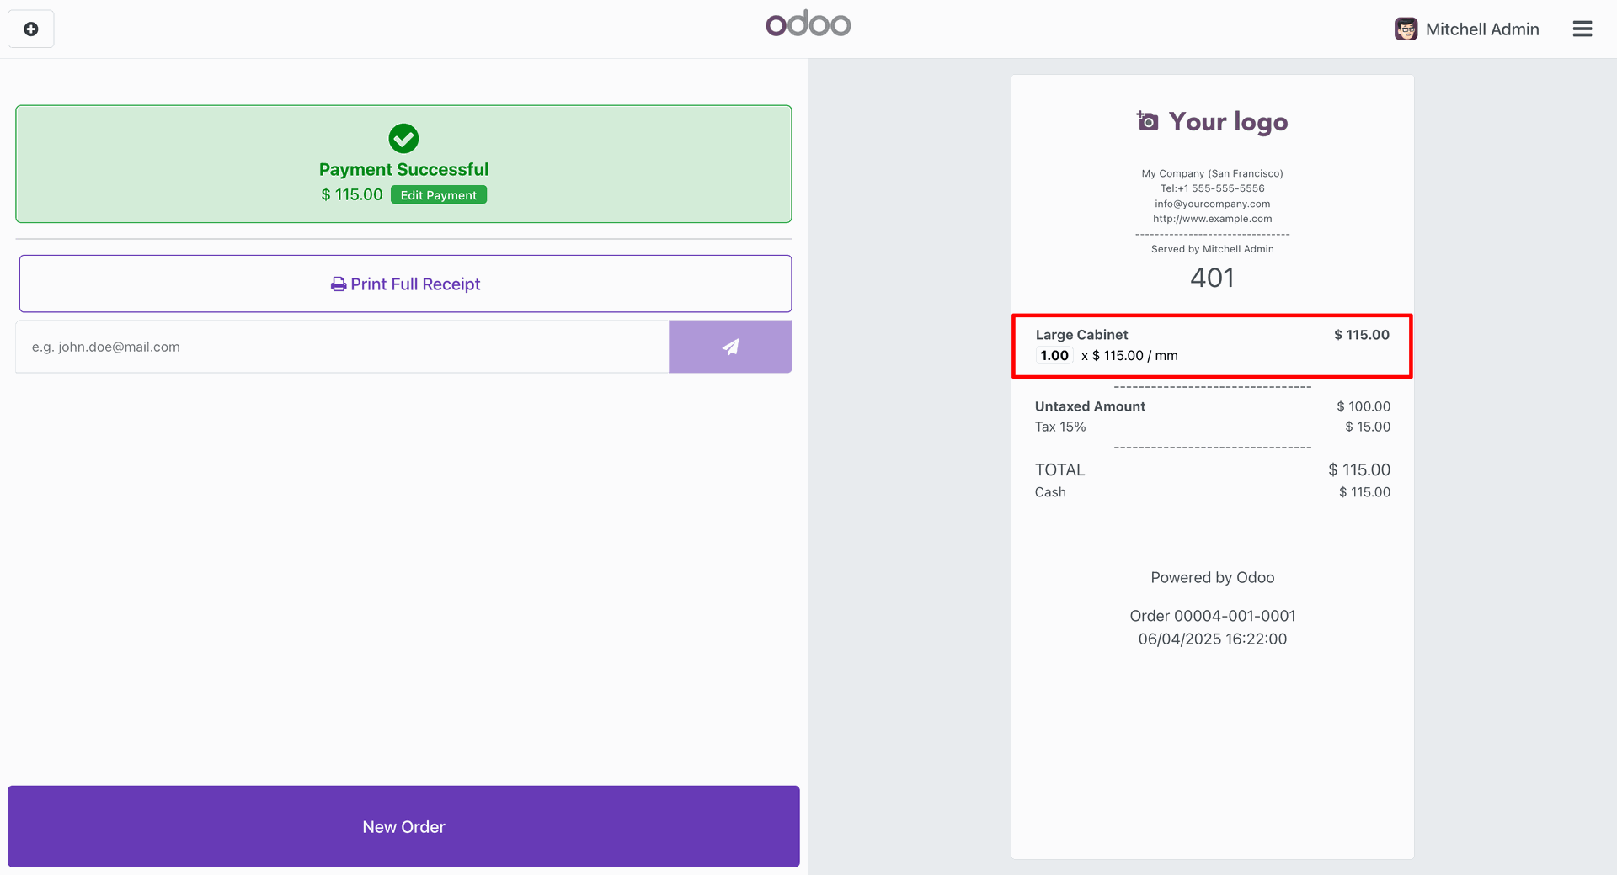Click the http://www.example.com link text

click(x=1212, y=219)
